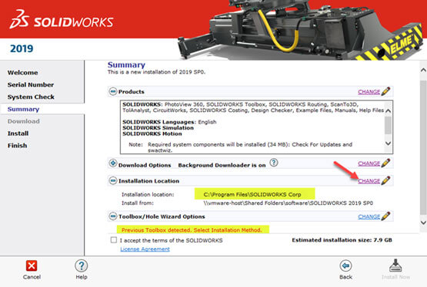Image resolution: width=427 pixels, height=287 pixels.
Task: Select Serial Number step in sidebar
Action: 31,84
